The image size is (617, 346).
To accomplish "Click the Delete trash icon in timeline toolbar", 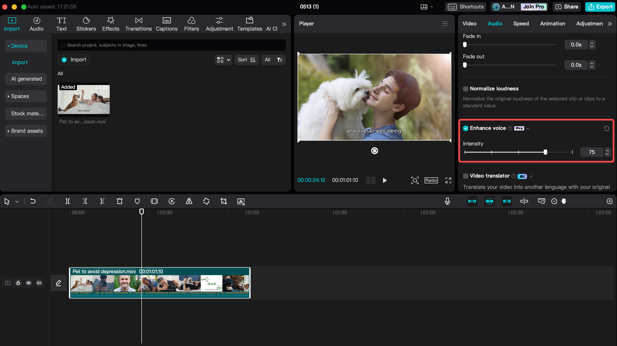I will (x=120, y=201).
